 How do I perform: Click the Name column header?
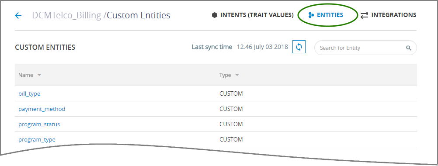(26, 75)
